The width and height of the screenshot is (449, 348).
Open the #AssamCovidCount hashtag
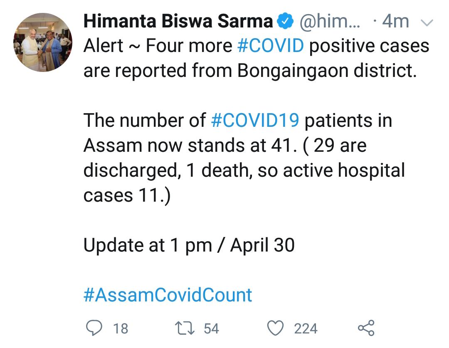(168, 295)
